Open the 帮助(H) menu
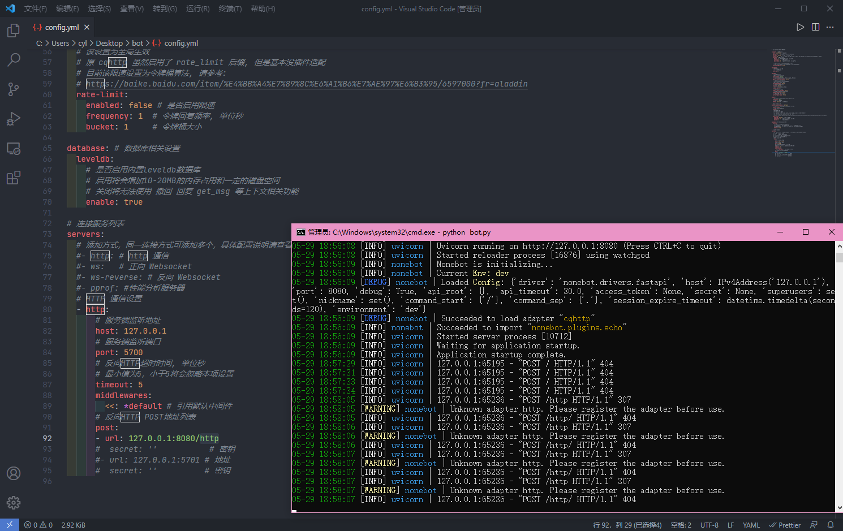The width and height of the screenshot is (843, 531). pyautogui.click(x=263, y=8)
